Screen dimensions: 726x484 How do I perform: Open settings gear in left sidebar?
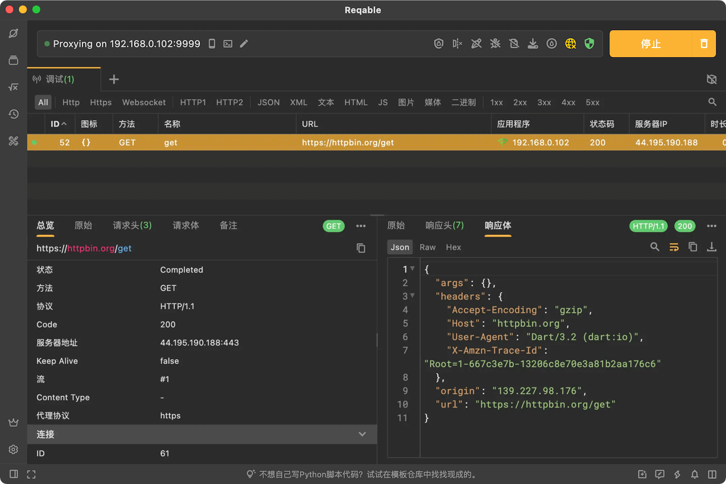point(14,449)
